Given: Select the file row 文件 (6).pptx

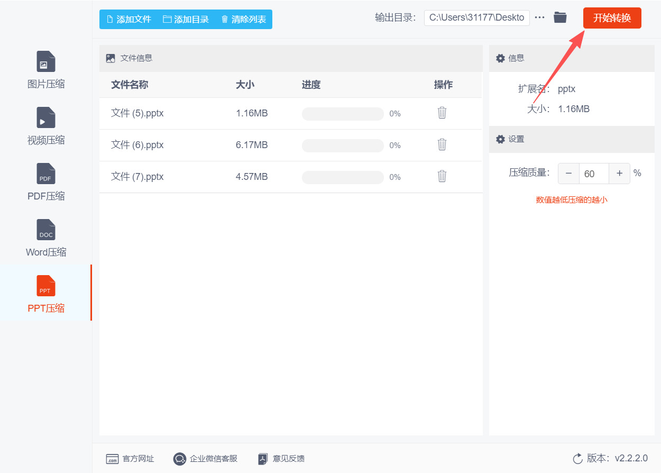Looking at the screenshot, I should pos(290,145).
